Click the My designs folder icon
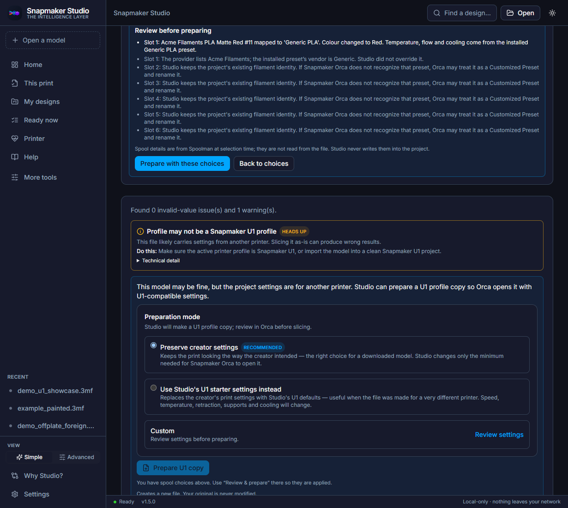 click(15, 102)
